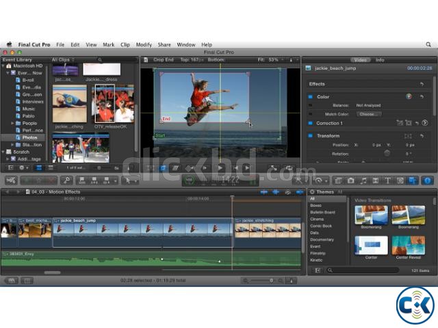This screenshot has height=328, width=438.
Task: Select the Bulletin Board theme category
Action: (x=322, y=213)
